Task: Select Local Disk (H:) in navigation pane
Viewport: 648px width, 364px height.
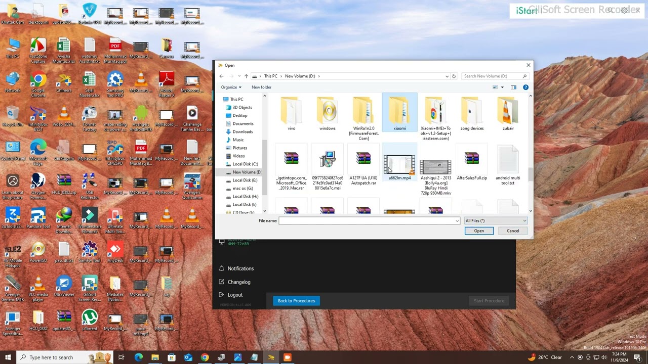Action: [245, 197]
